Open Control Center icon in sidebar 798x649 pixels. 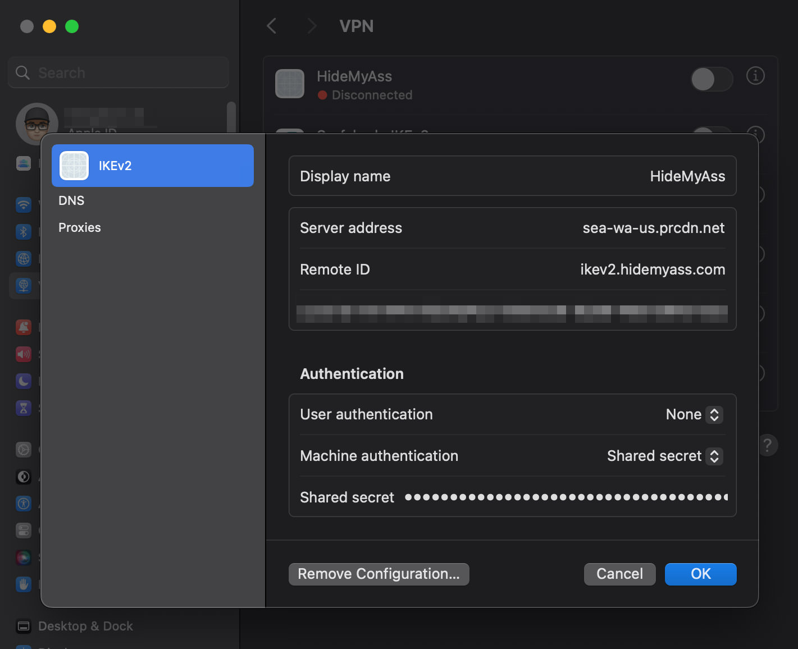tap(24, 530)
